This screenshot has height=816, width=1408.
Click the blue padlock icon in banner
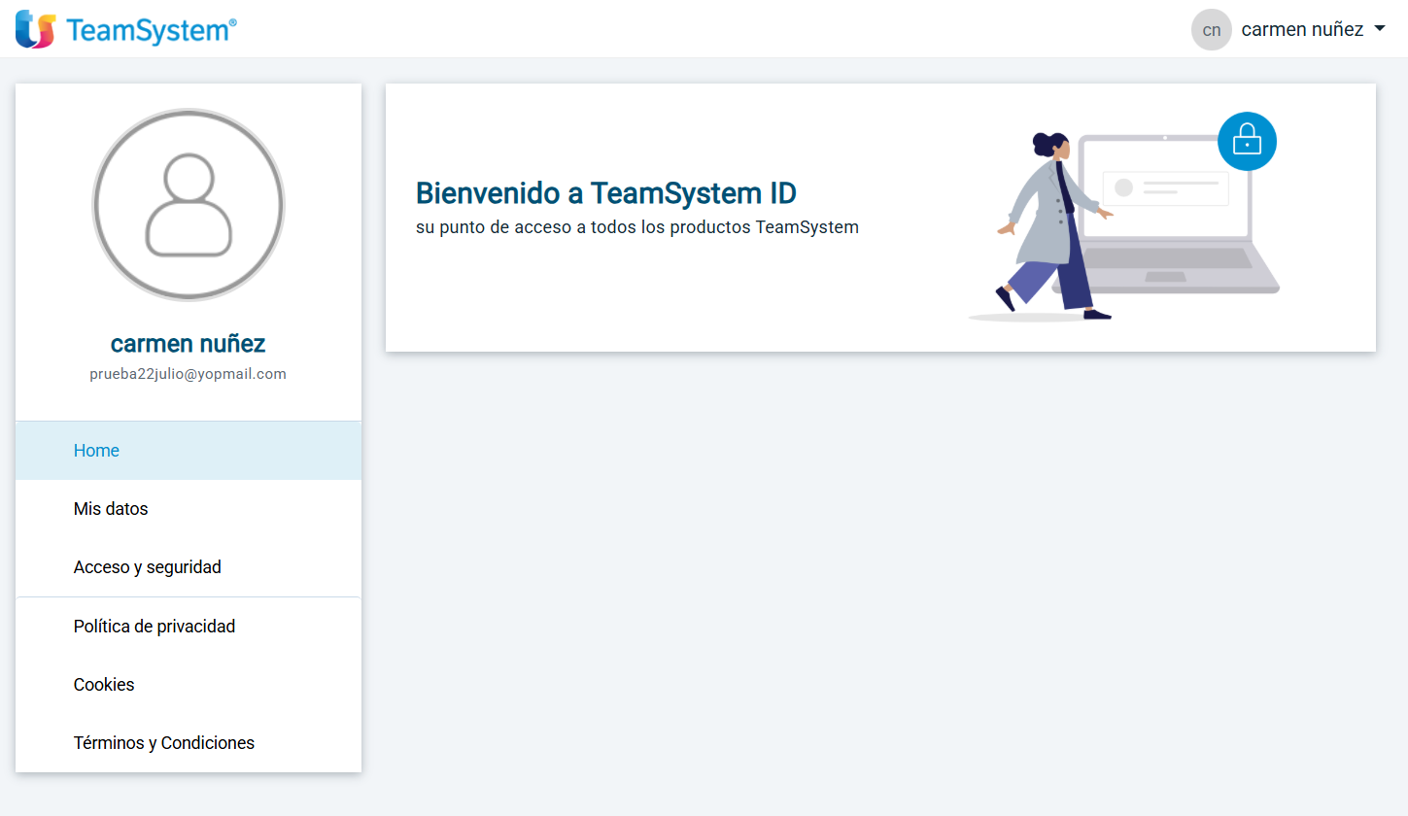point(1247,142)
